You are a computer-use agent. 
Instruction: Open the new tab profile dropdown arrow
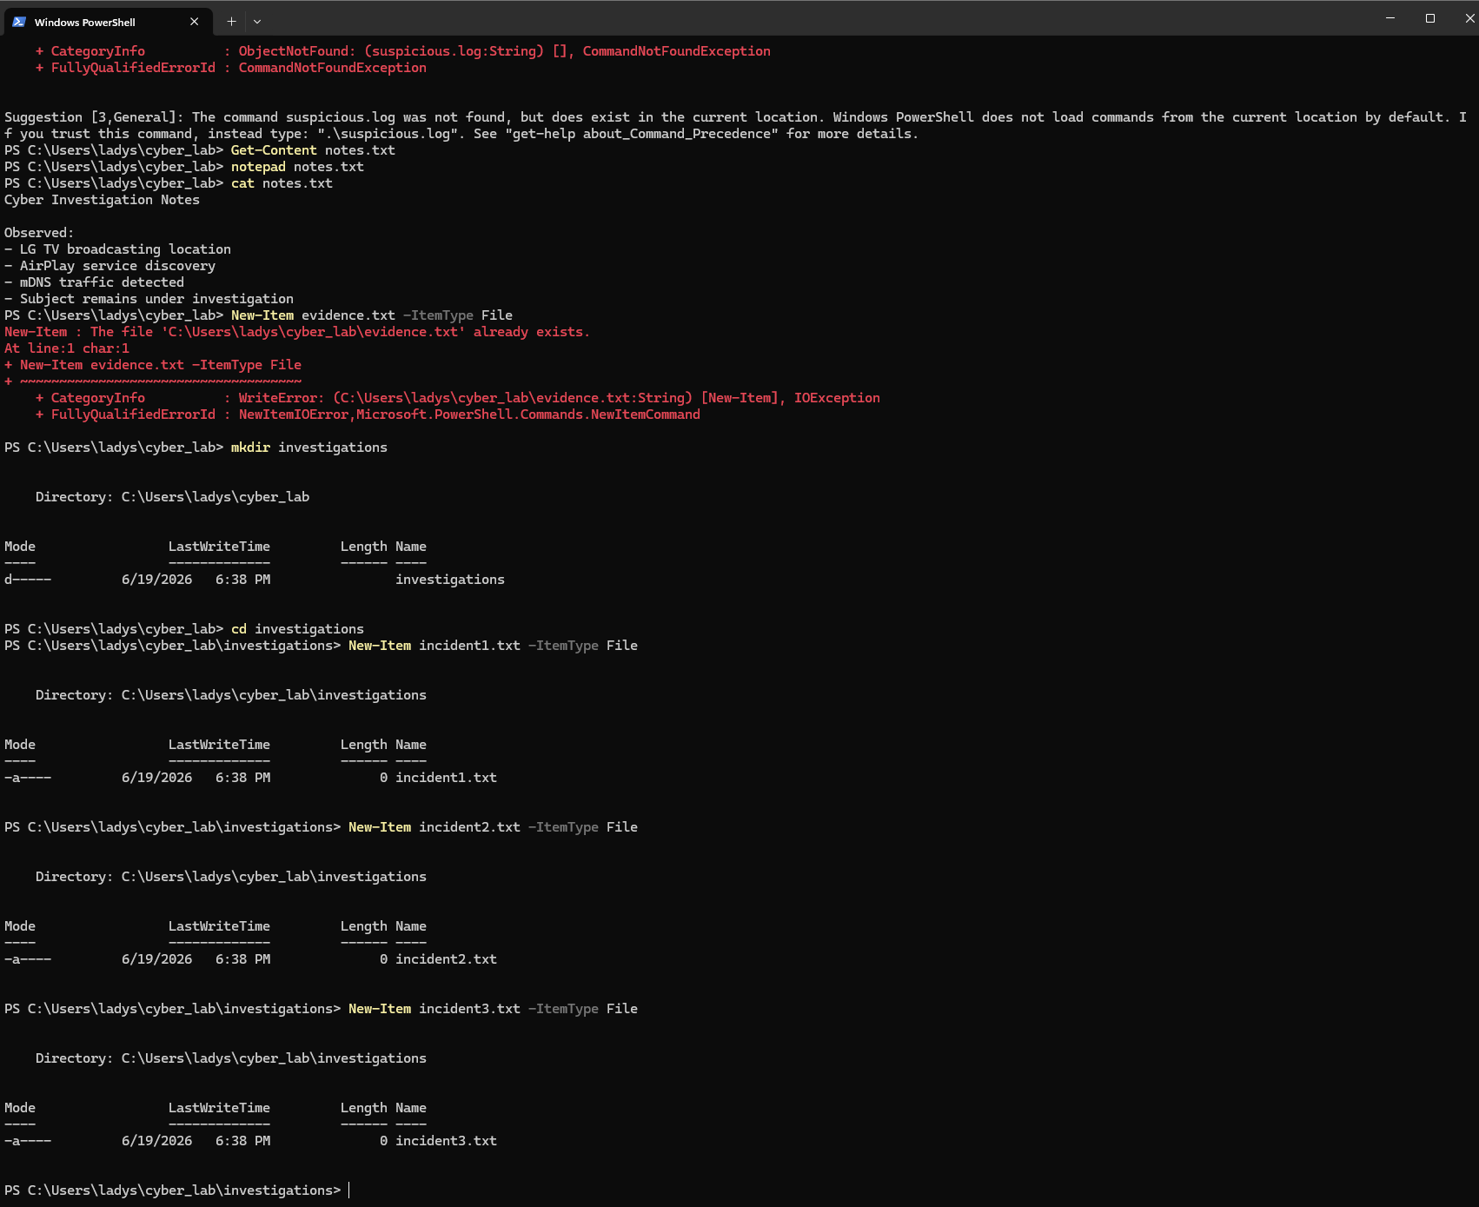257,22
